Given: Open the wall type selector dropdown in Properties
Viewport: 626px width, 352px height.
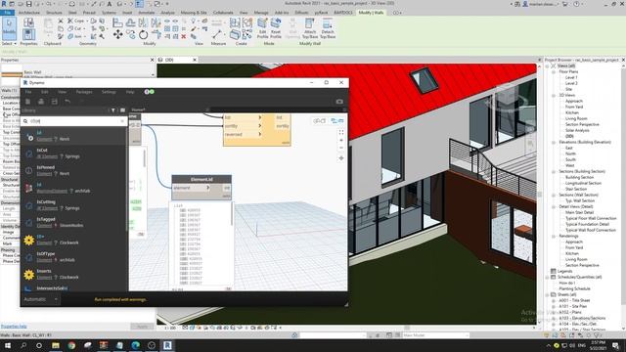Looking at the screenshot, I should pyautogui.click(x=153, y=74).
